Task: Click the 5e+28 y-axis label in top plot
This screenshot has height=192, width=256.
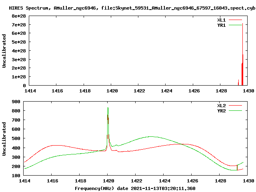Action: [x=19, y=42]
